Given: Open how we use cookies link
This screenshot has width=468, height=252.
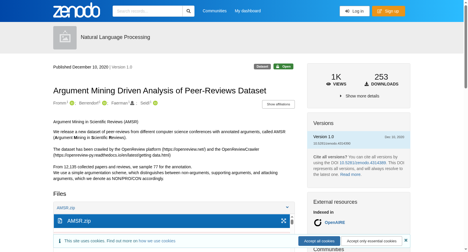Looking at the screenshot, I should pos(157,241).
